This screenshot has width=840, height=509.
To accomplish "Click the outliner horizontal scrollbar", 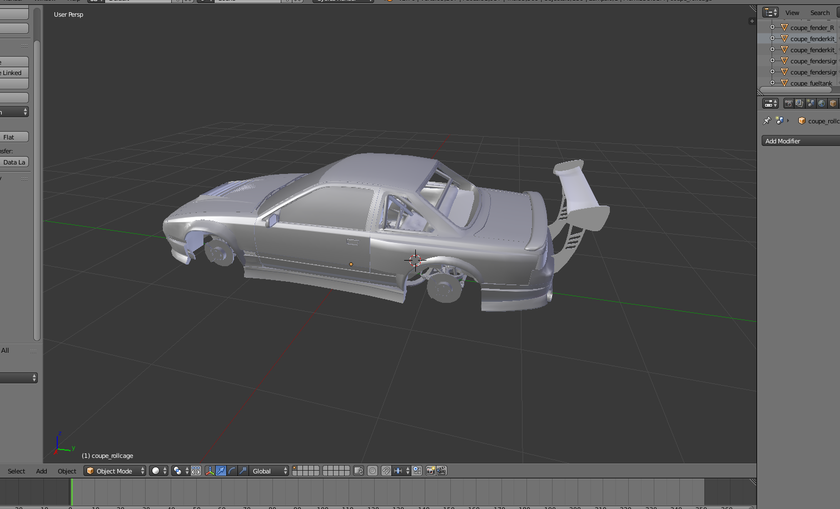I will [x=796, y=89].
